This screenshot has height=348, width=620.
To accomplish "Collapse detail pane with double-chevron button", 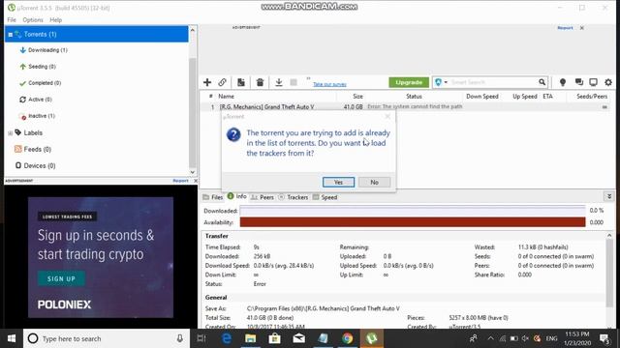I will tap(609, 196).
